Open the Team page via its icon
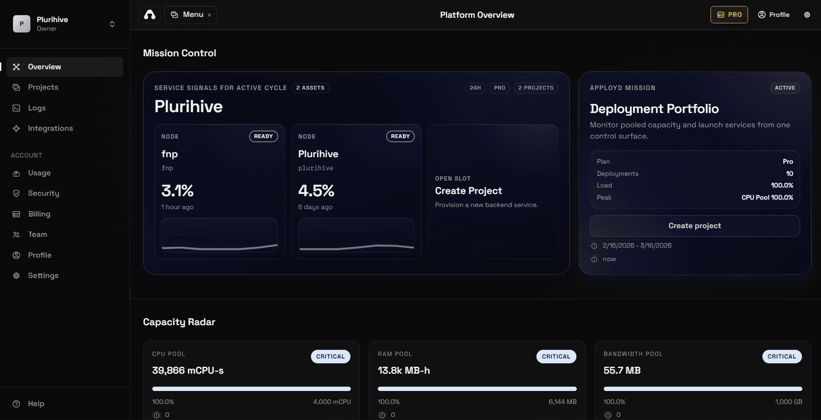The width and height of the screenshot is (821, 420). [x=16, y=234]
